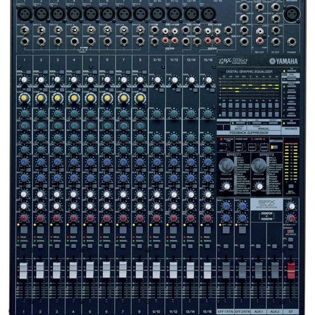Click the red REC OUT RCA jack

coord(259,41)
